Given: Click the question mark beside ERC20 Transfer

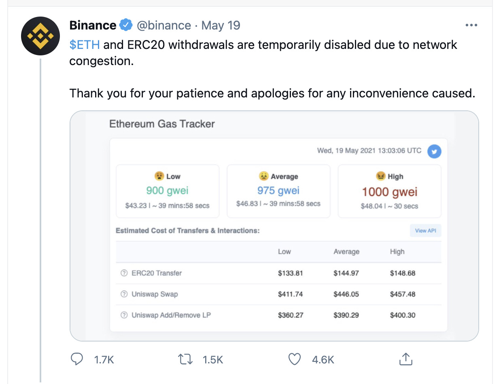Looking at the screenshot, I should (x=124, y=273).
